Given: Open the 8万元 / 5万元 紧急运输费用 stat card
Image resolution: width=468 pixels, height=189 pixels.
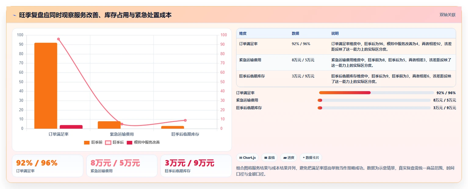Looking at the screenshot, I should tap(122, 166).
